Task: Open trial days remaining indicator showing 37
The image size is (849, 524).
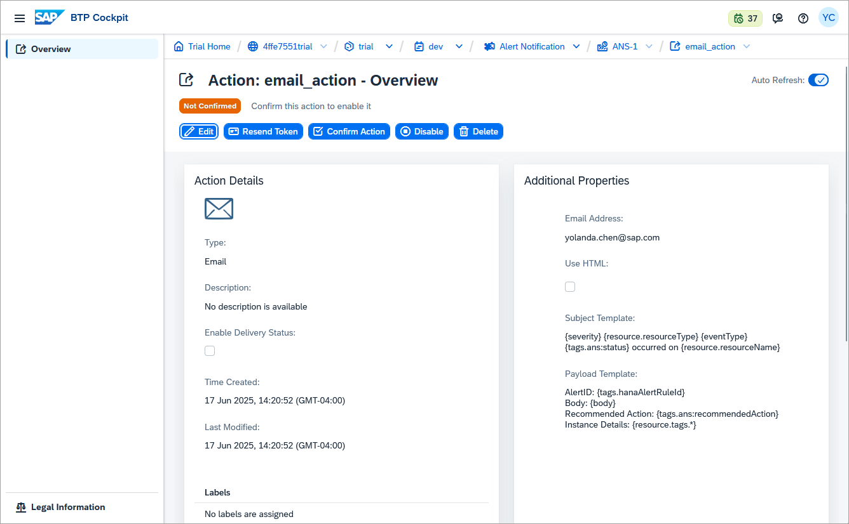Action: click(745, 18)
